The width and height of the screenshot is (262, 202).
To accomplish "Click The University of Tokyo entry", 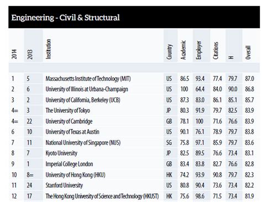I will 68,111.
